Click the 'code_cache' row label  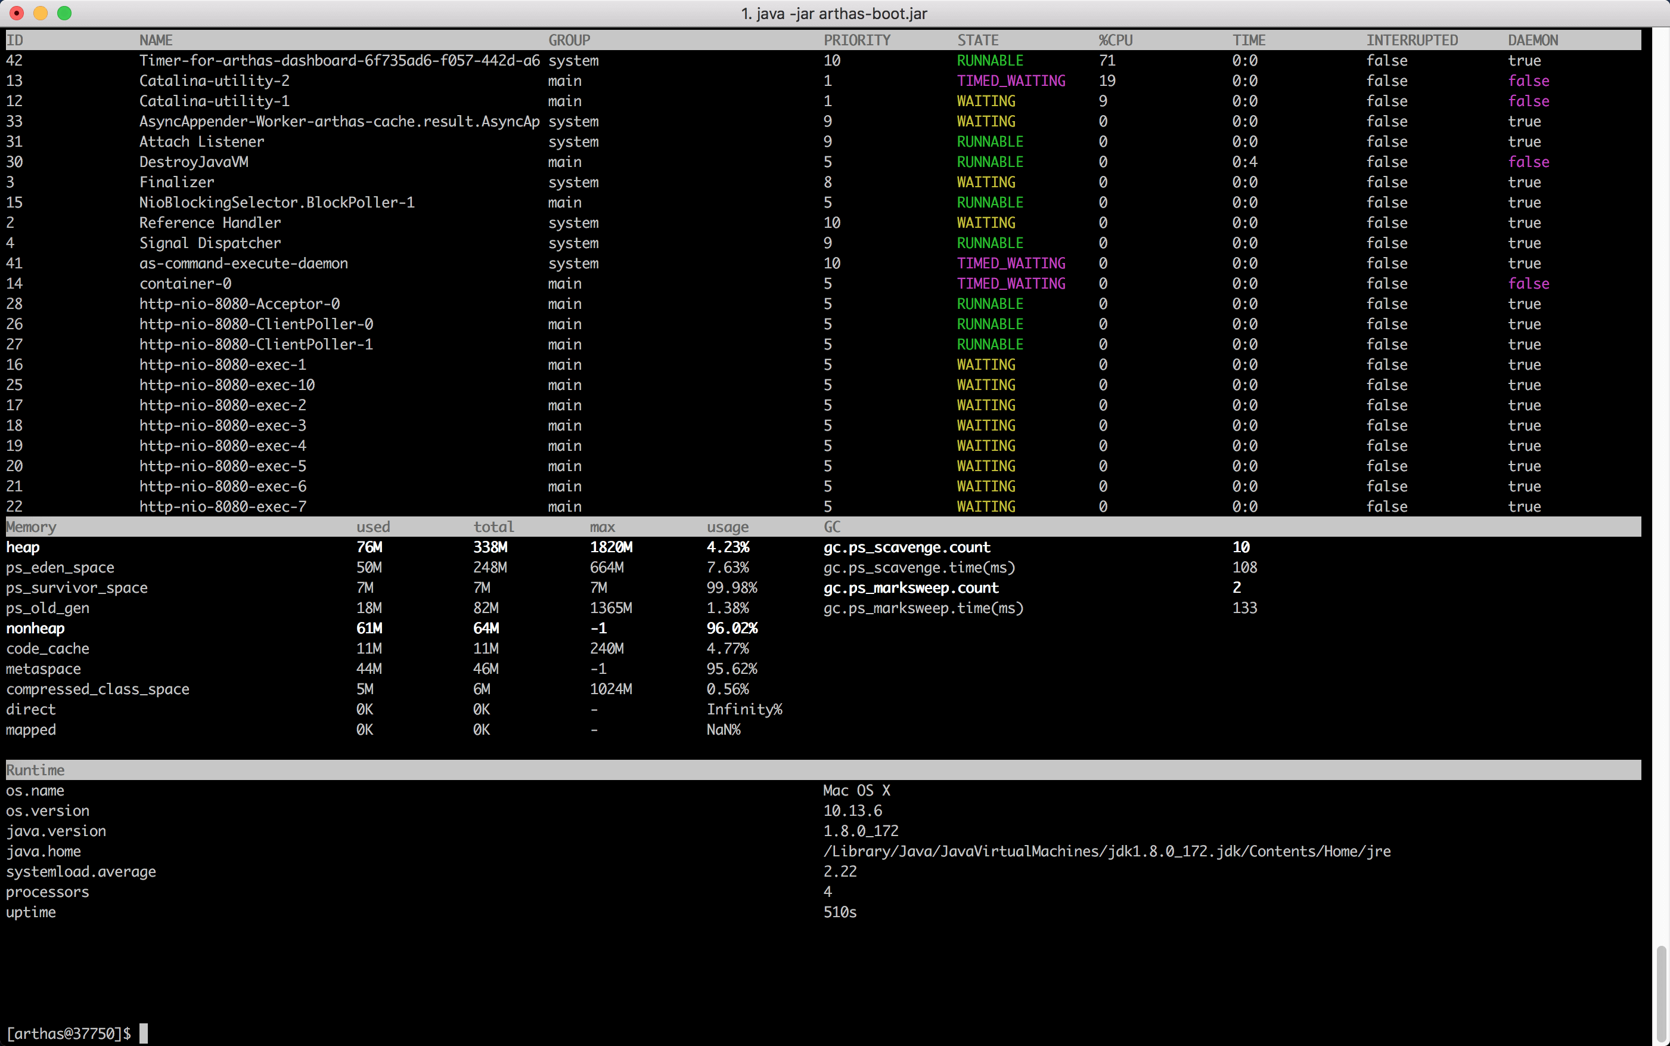tap(48, 649)
